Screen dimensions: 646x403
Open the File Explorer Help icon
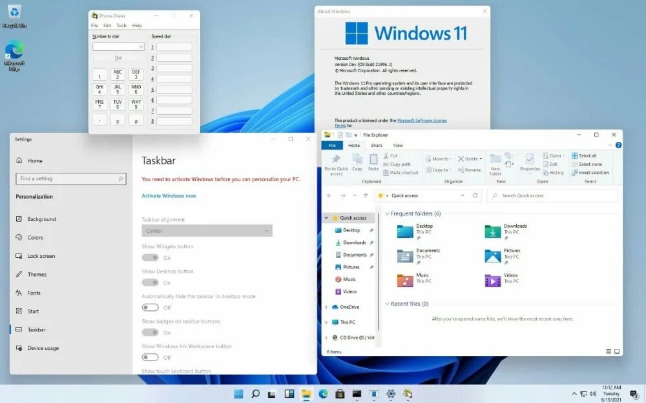click(x=618, y=145)
